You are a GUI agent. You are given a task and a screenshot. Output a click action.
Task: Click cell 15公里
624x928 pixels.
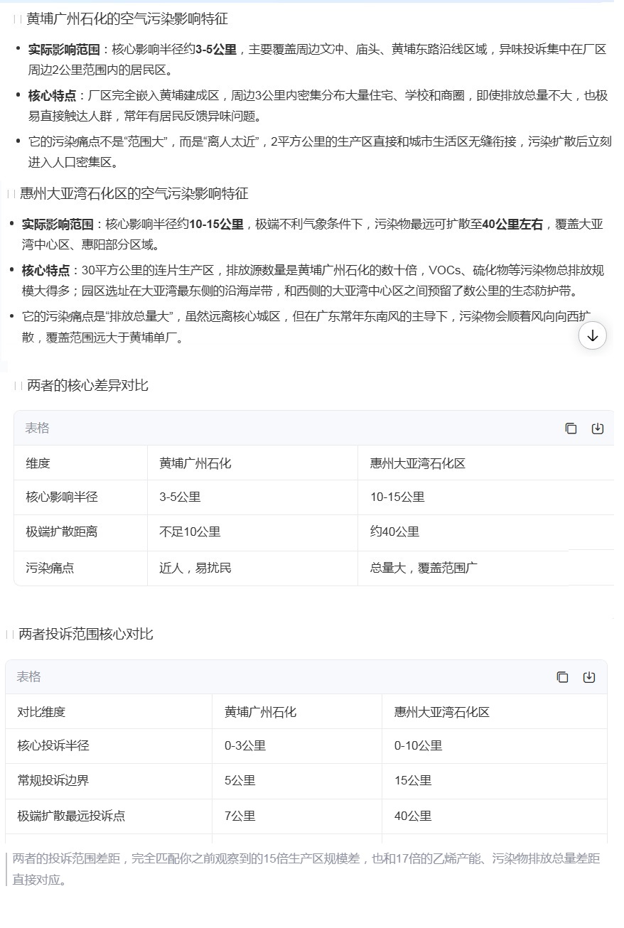[x=413, y=781]
